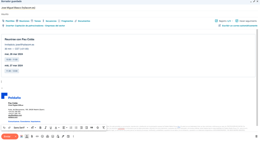This screenshot has height=141, width=260.
Task: Redo the last edit
Action: 9,127
